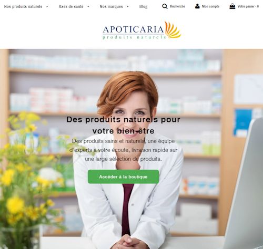Click the produits naturels tagline under logo
This screenshot has width=263, height=249.
(134, 37)
